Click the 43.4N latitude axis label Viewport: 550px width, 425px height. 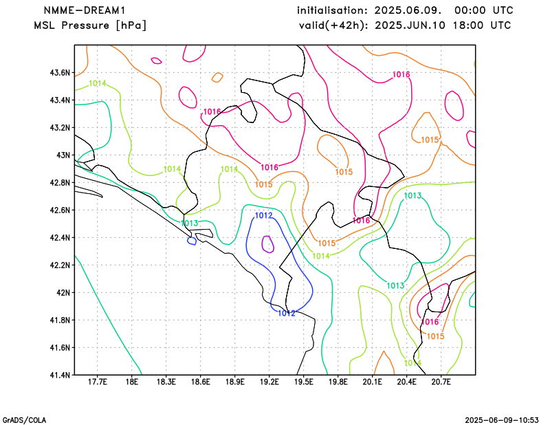click(x=60, y=100)
